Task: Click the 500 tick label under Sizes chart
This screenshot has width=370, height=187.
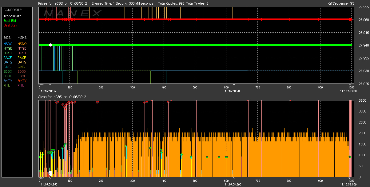Action: tap(195, 181)
